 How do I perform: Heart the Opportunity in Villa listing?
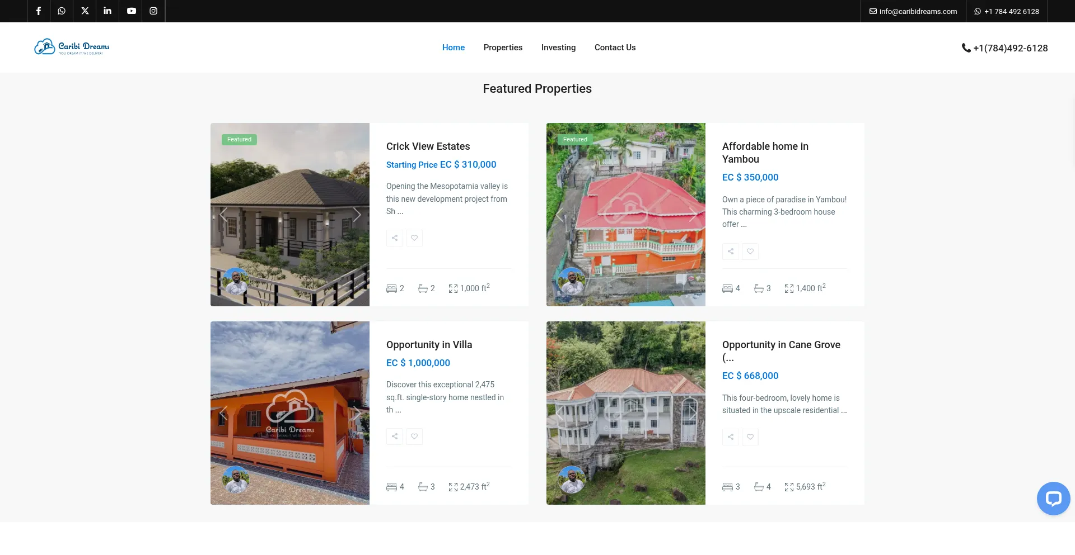(414, 437)
